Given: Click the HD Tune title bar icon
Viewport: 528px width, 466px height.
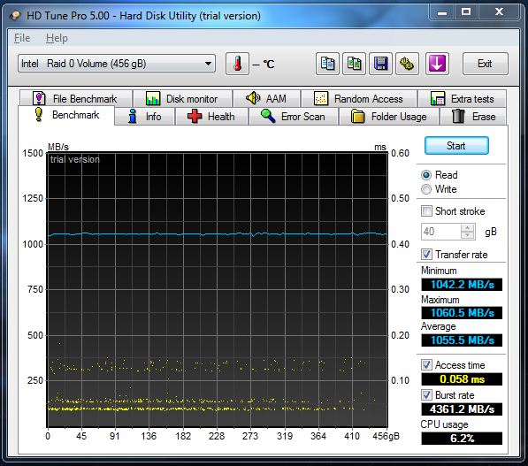Looking at the screenshot, I should (x=15, y=16).
